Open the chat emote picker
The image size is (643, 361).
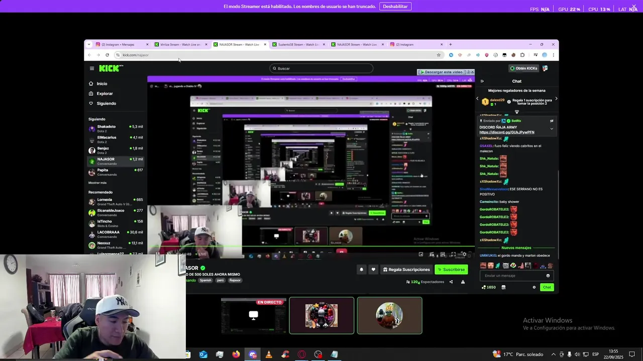point(548,276)
